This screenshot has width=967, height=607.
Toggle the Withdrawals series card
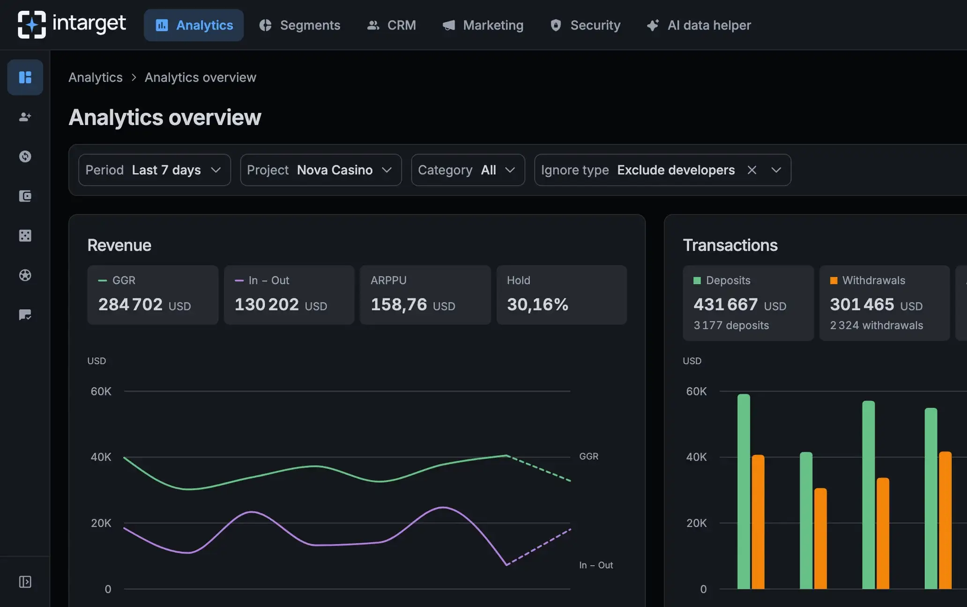(885, 303)
